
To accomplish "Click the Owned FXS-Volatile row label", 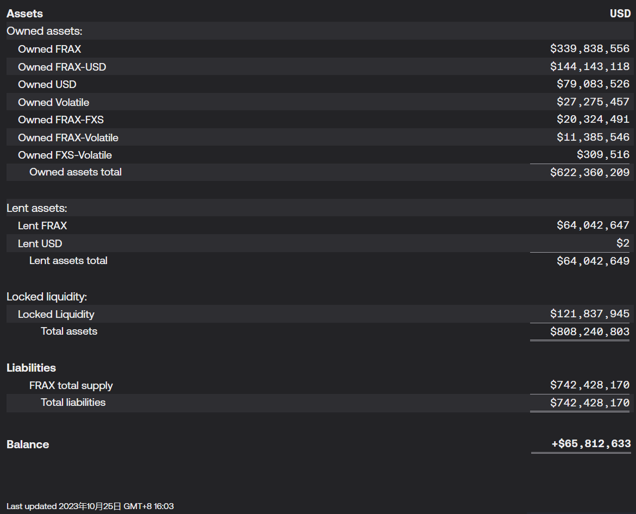I will point(65,155).
